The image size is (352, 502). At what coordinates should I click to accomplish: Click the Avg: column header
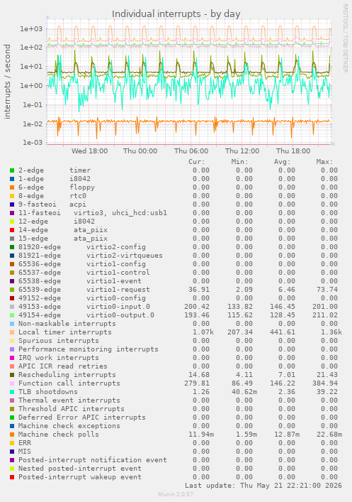pos(283,162)
